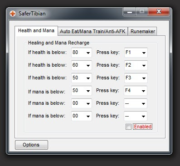Open the health threshold dropdown showing 60
Viewport: 180px width, 166px height.
click(82, 65)
